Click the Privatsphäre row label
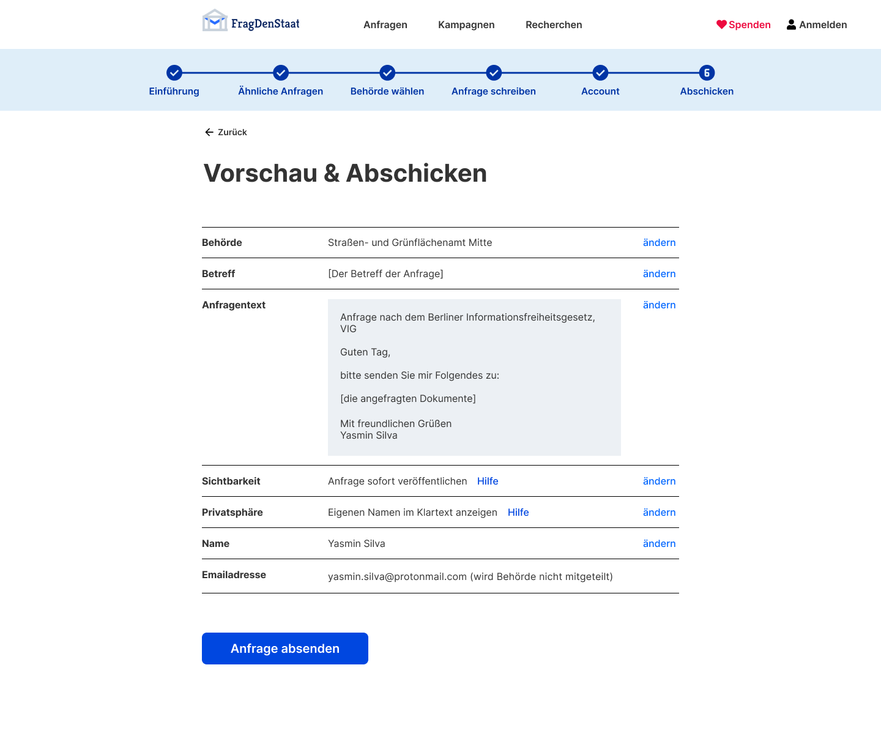This screenshot has width=881, height=736. (232, 512)
